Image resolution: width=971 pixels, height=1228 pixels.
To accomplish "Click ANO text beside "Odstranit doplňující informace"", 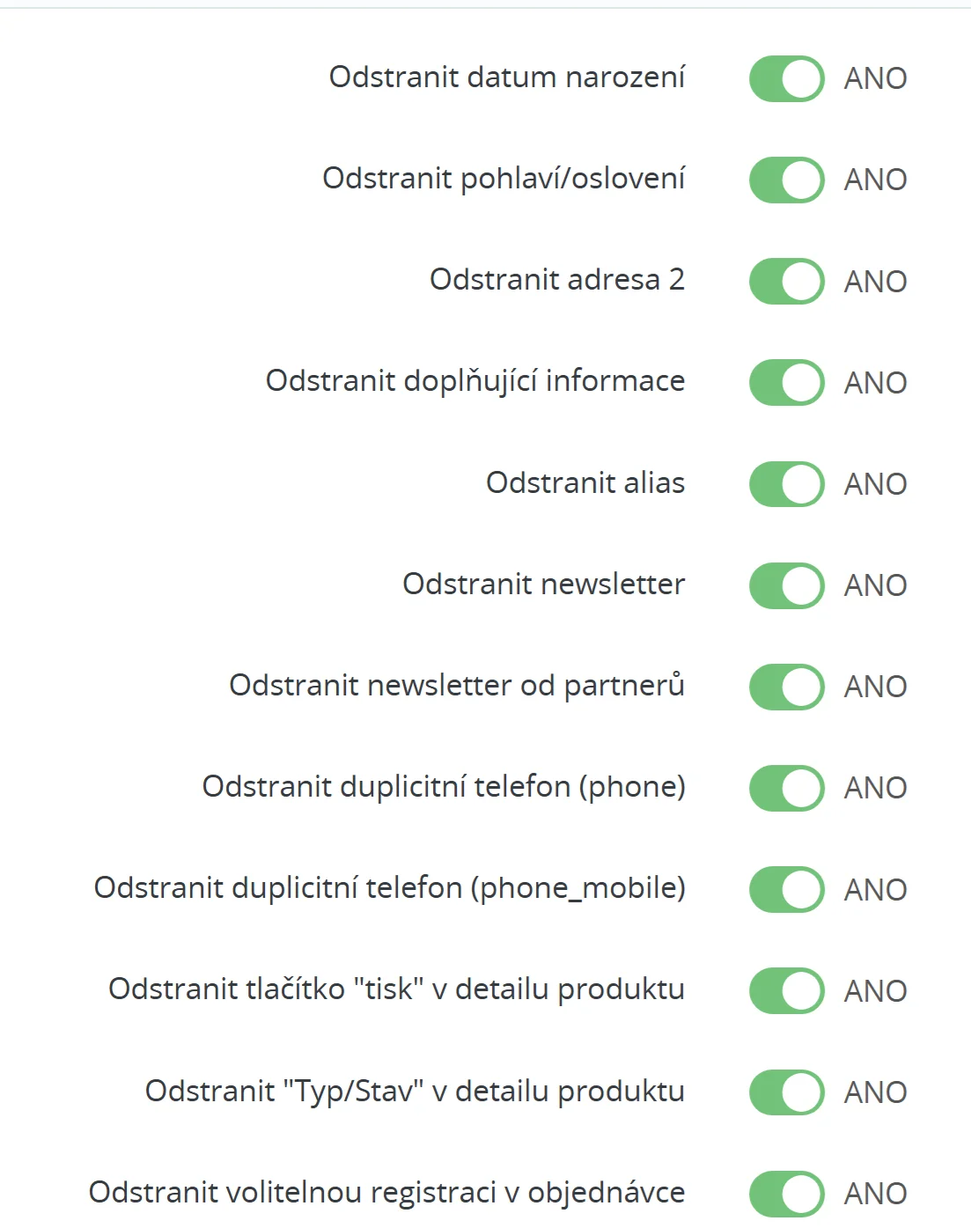I will coord(875,383).
